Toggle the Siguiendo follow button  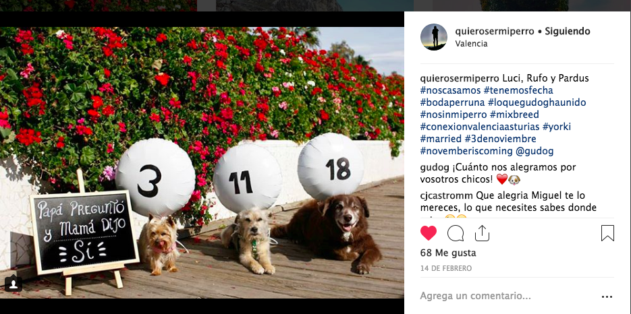[568, 32]
